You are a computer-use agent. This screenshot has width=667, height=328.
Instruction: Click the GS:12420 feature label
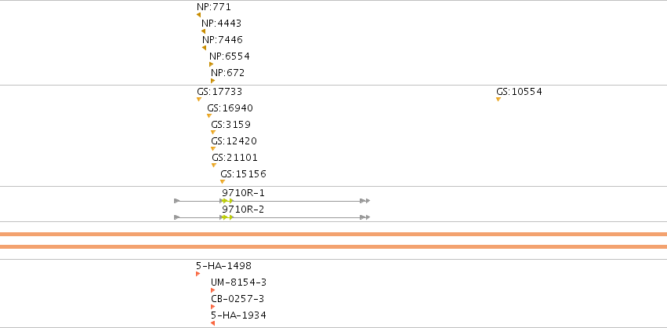[234, 141]
